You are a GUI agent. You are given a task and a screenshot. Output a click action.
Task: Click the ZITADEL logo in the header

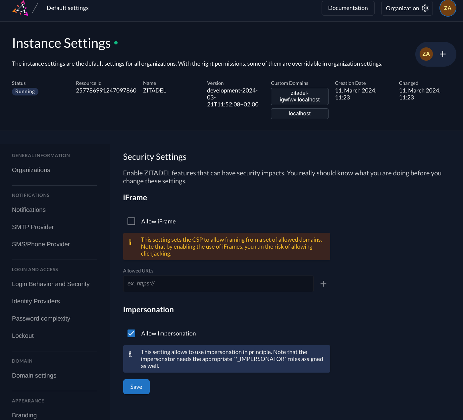point(21,8)
